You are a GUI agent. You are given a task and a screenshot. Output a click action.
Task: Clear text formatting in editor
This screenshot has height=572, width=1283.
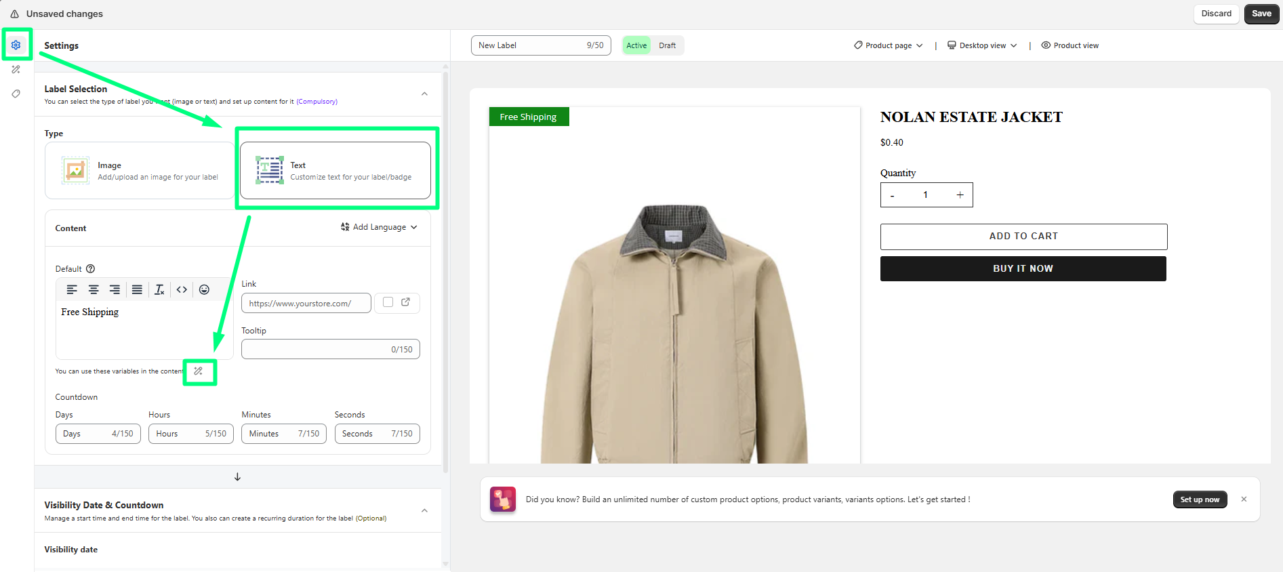[159, 290]
